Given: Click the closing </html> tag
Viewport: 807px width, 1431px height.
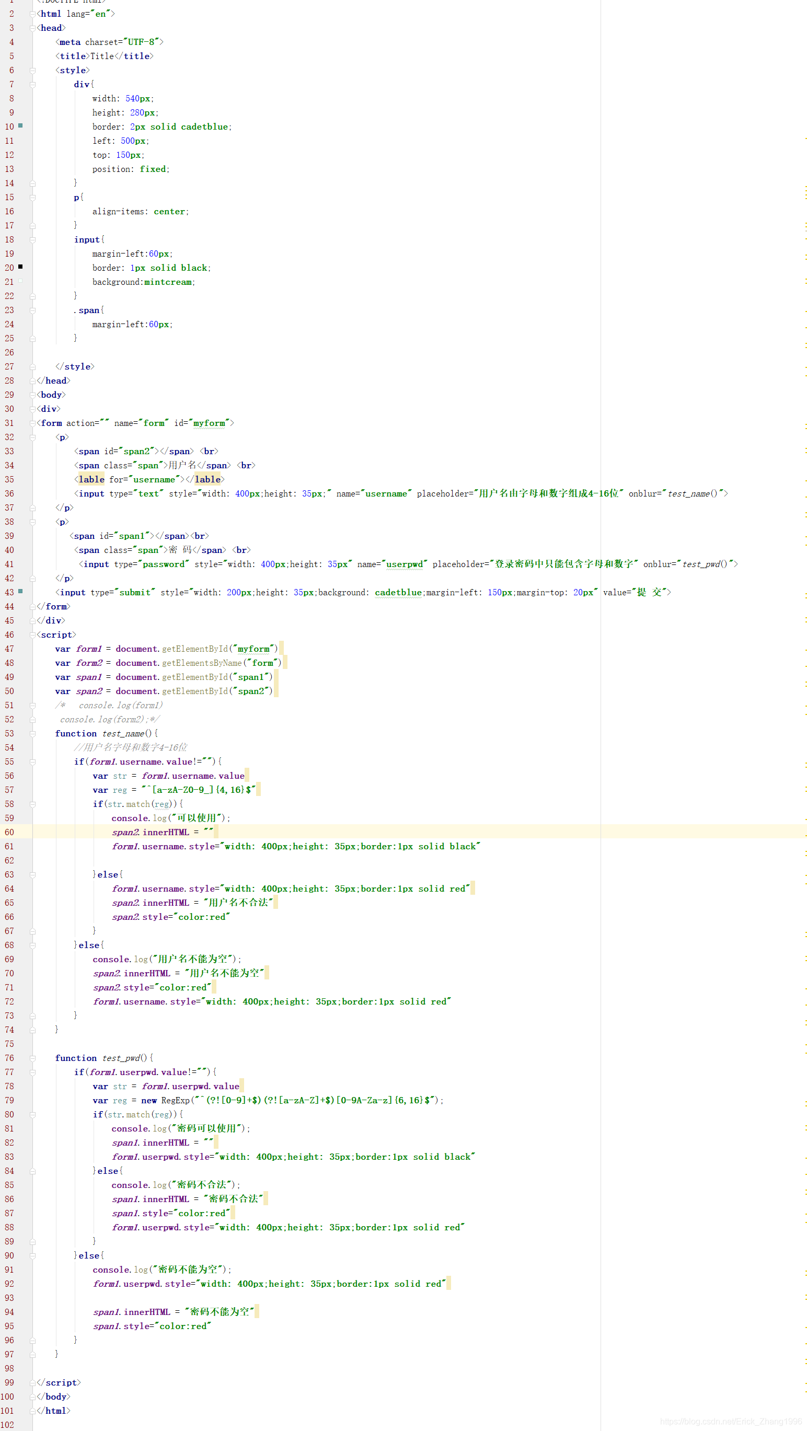Looking at the screenshot, I should pos(53,1411).
